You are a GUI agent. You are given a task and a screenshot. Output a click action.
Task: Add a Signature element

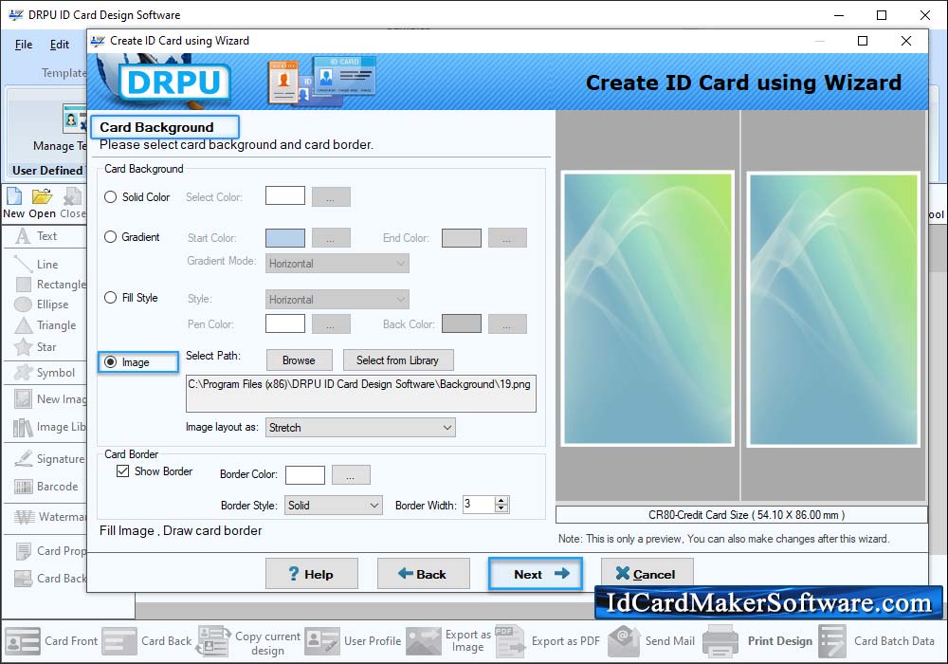[x=50, y=459]
